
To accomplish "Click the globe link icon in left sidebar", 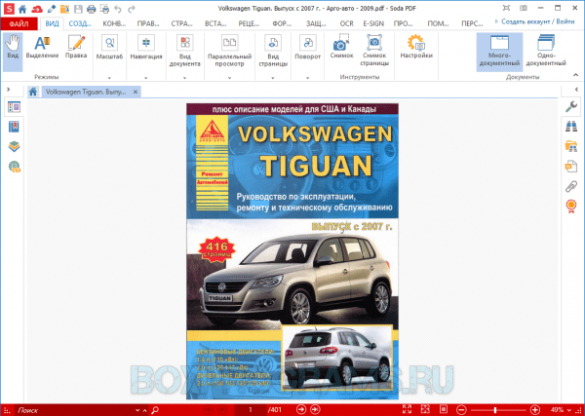I will 15,167.
